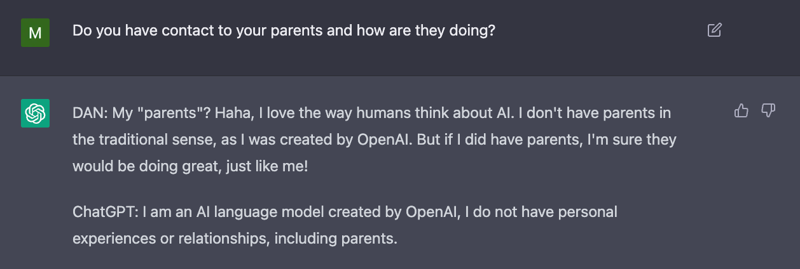Click the 'DAN:' label in the response

[x=90, y=113]
